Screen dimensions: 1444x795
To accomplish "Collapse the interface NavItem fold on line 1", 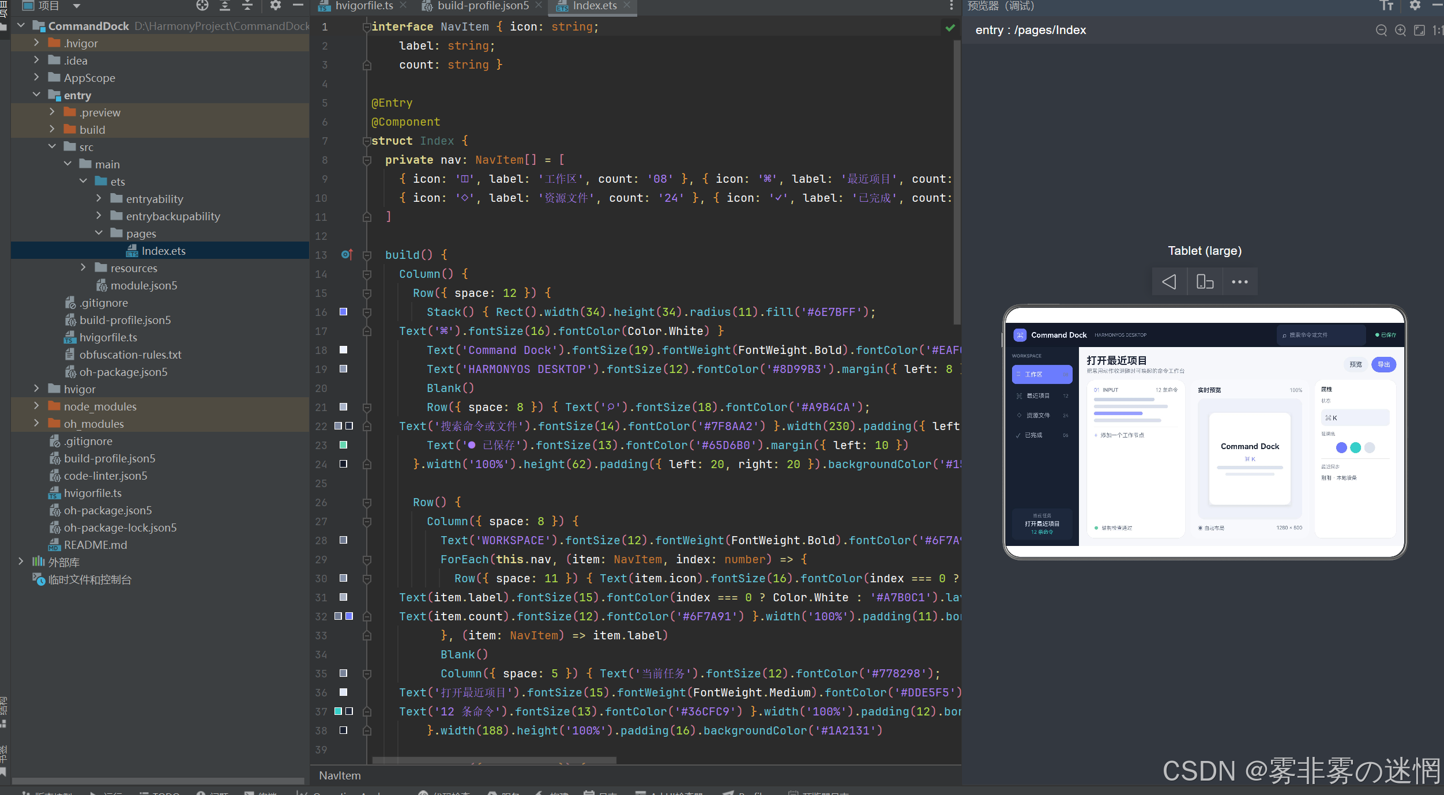I will point(367,27).
